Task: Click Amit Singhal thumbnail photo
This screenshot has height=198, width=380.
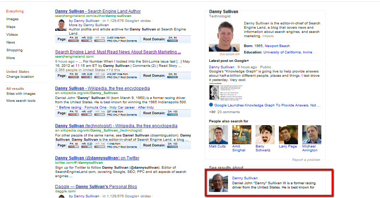Action: coord(242,134)
